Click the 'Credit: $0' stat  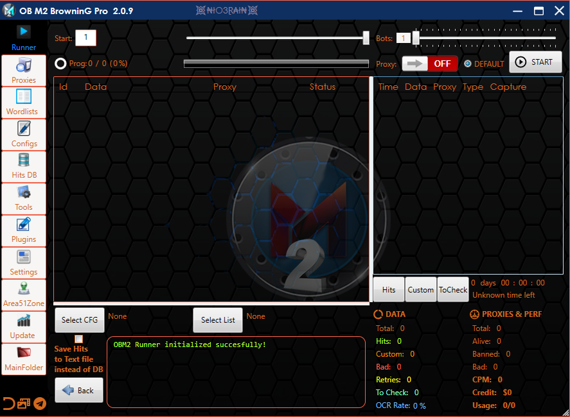(492, 393)
